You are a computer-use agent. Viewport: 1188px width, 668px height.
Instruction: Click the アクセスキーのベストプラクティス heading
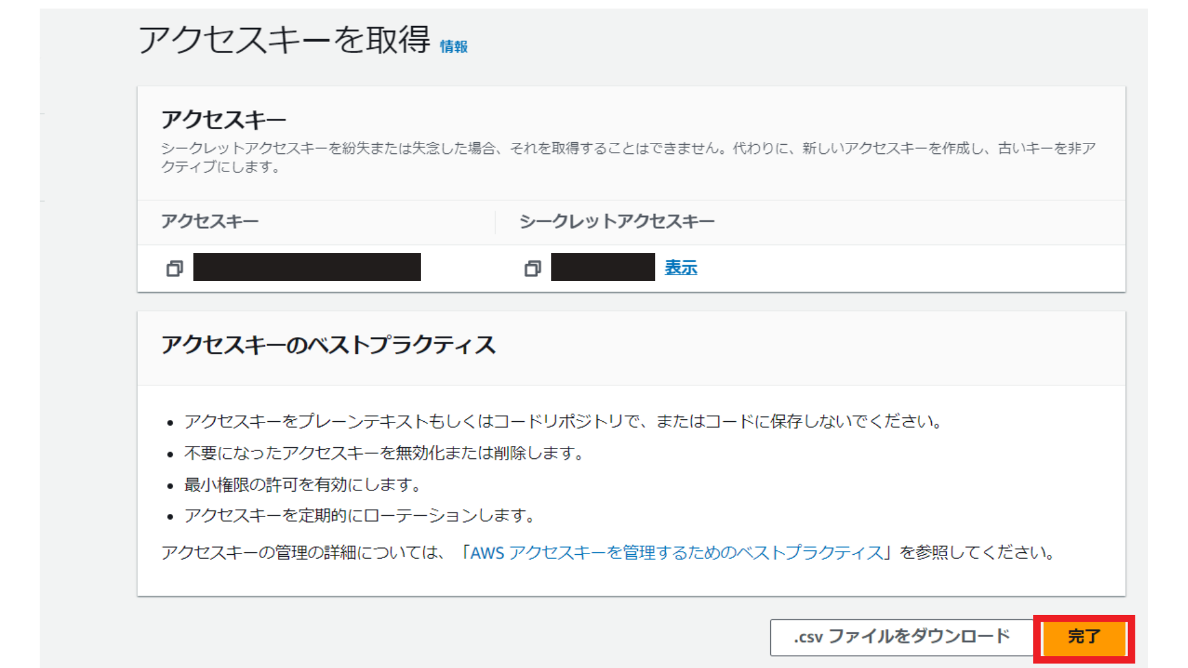[x=328, y=346]
